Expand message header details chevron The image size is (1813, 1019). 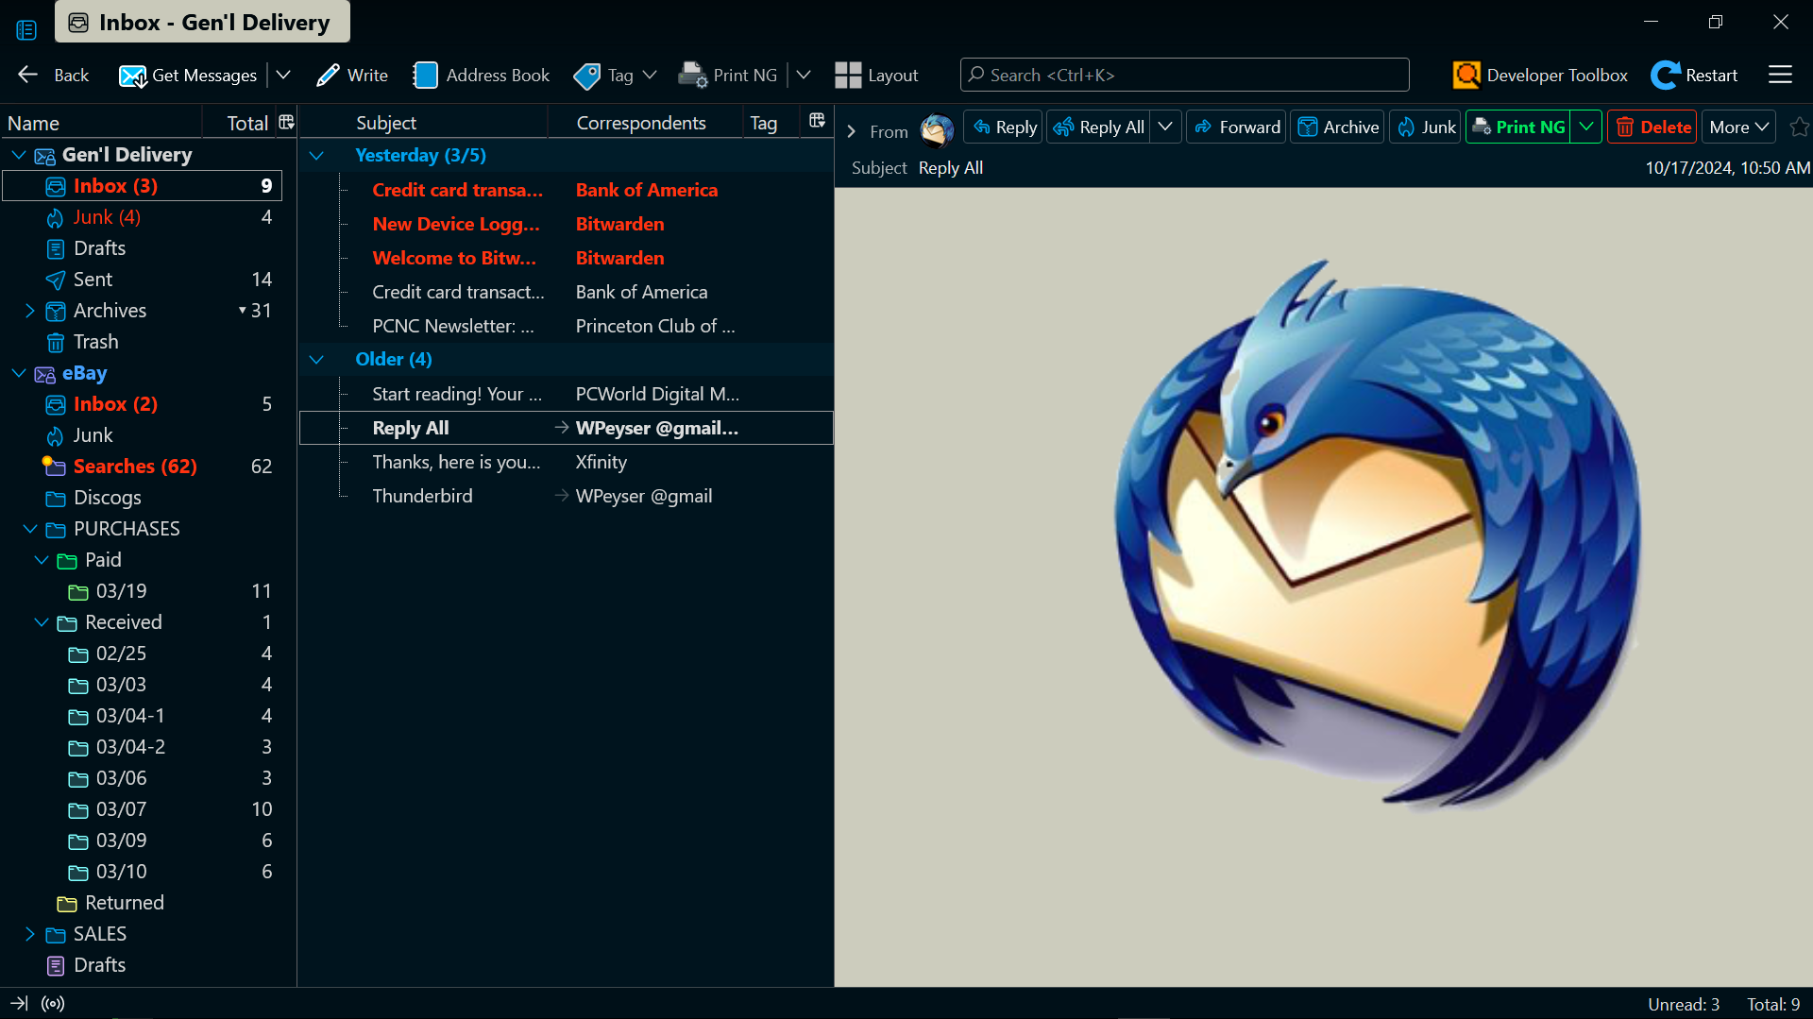(x=851, y=131)
